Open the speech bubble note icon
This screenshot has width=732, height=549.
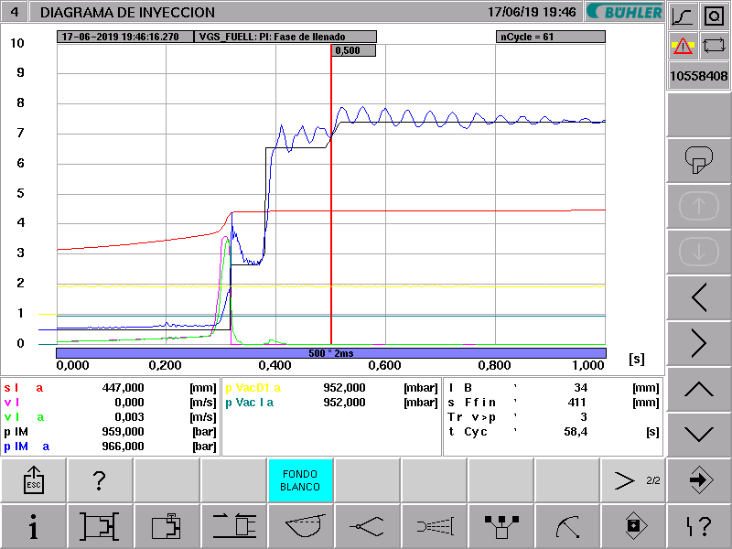699,159
